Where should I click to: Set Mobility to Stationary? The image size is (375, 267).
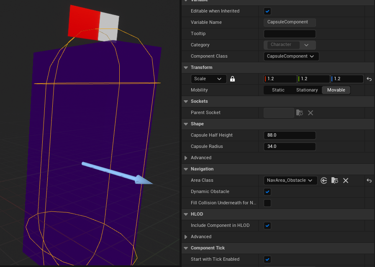(x=307, y=90)
